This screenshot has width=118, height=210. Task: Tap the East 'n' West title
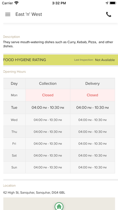point(29,14)
